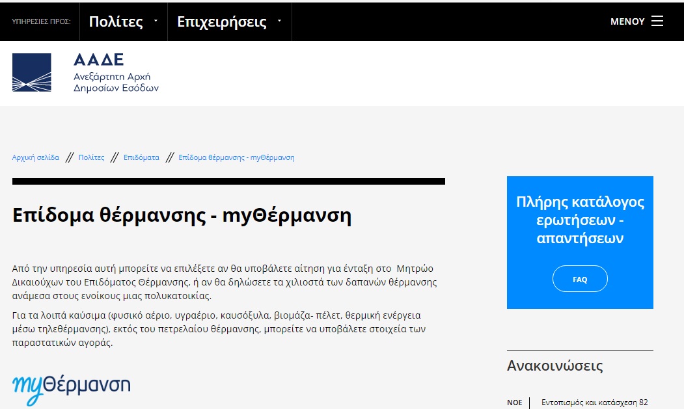The height and width of the screenshot is (409, 684).
Task: Open the Επιδόματα breadcrumb link
Action: (x=141, y=157)
